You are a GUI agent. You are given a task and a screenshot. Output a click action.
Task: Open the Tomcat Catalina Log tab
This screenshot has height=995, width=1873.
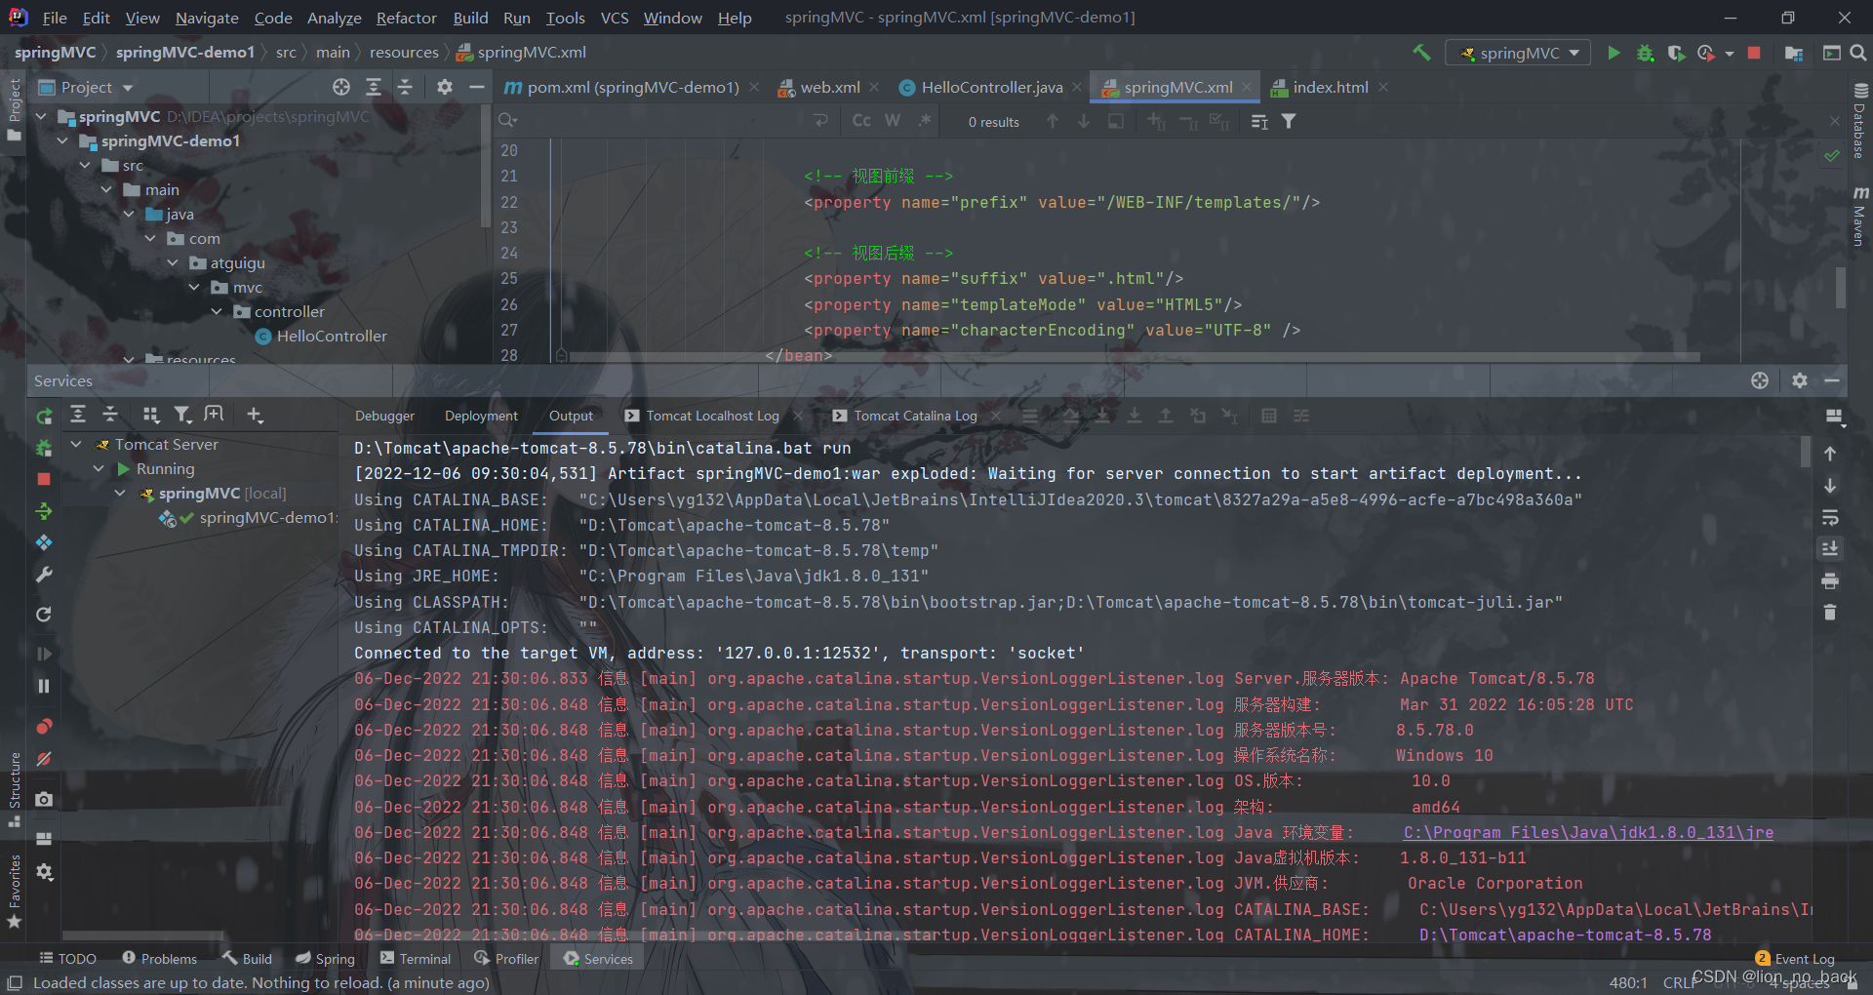point(915,416)
